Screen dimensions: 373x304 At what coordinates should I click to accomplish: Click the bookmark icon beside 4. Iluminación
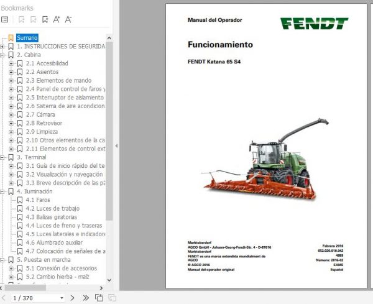click(x=11, y=191)
